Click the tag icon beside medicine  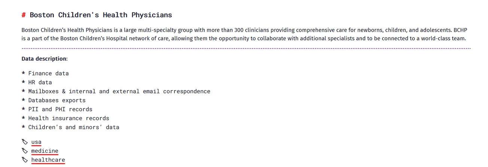click(x=25, y=151)
